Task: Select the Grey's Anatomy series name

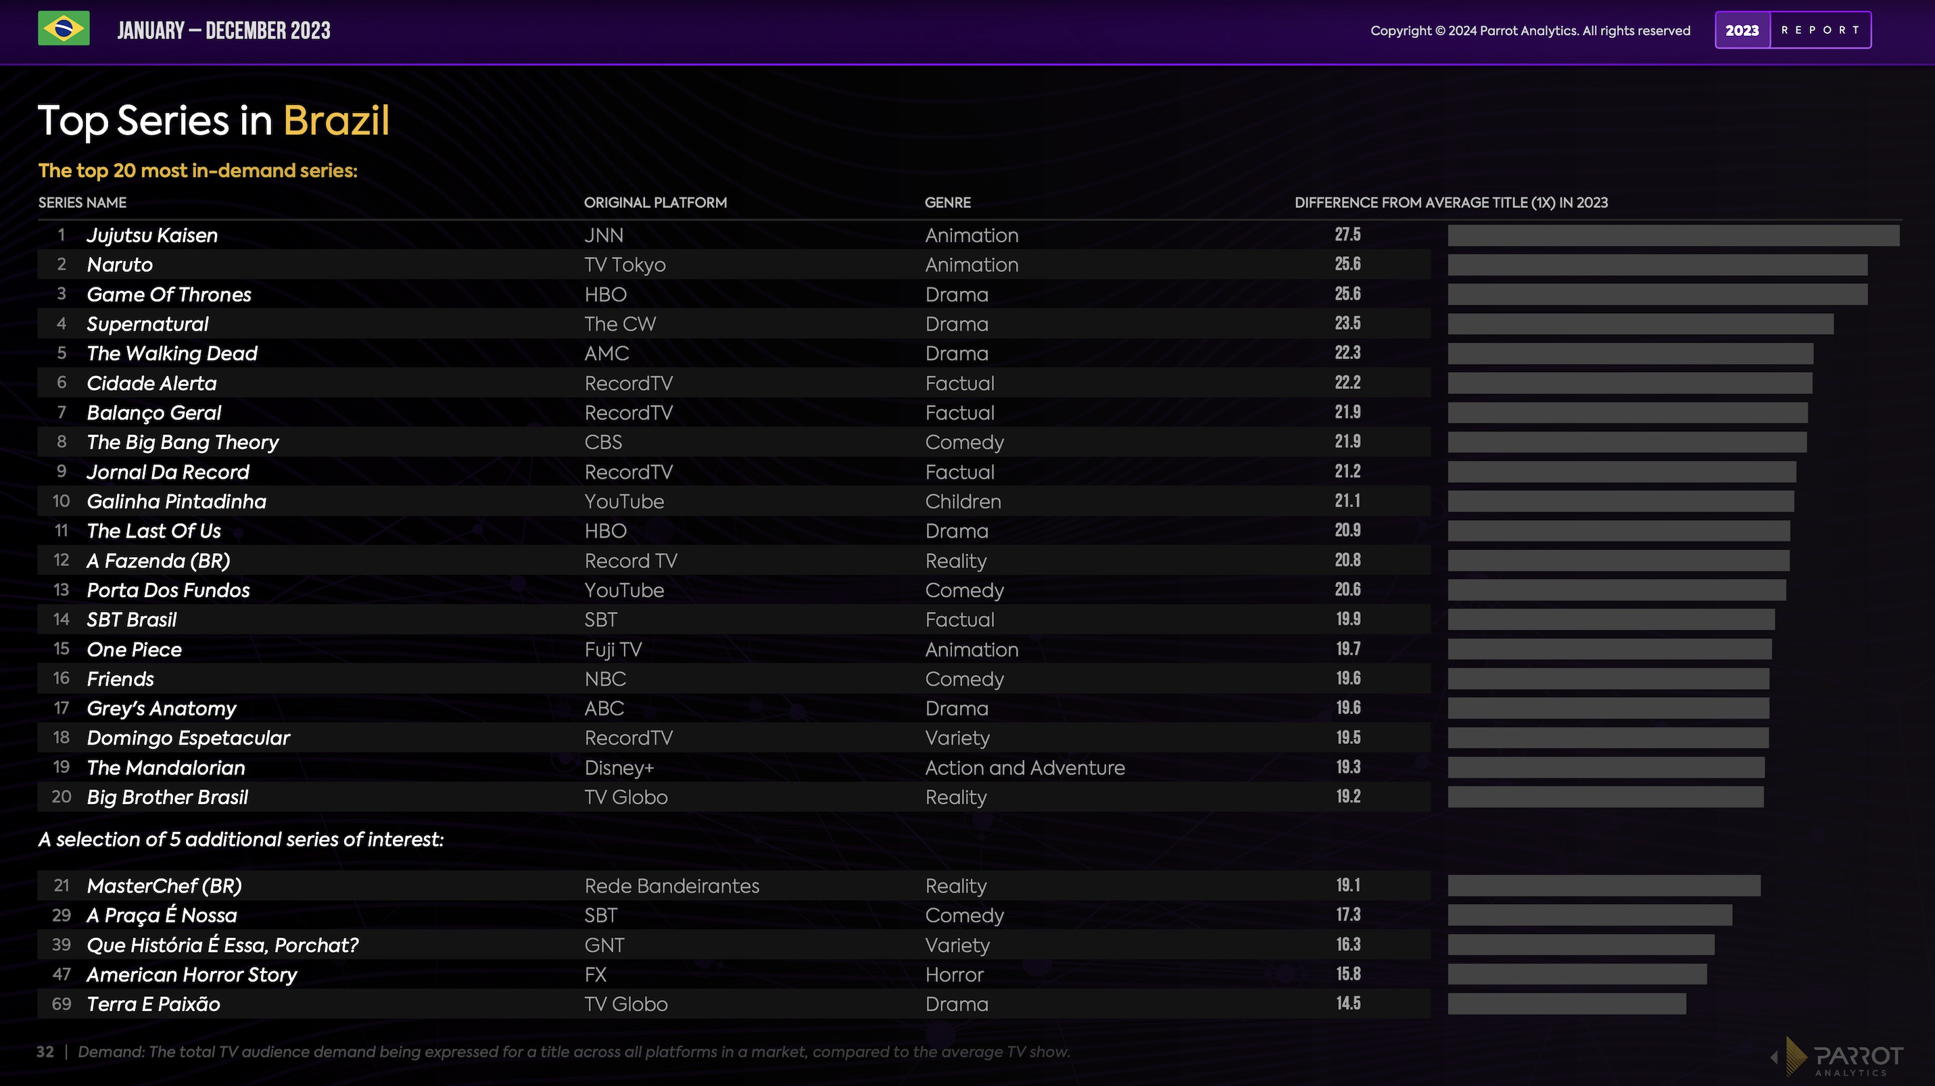Action: tap(162, 709)
